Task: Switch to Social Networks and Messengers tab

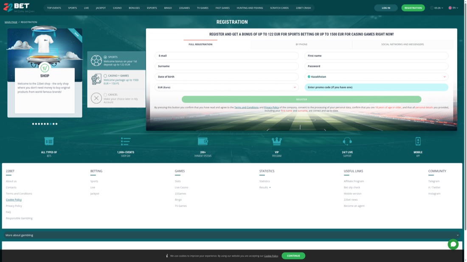Action: click(402, 45)
